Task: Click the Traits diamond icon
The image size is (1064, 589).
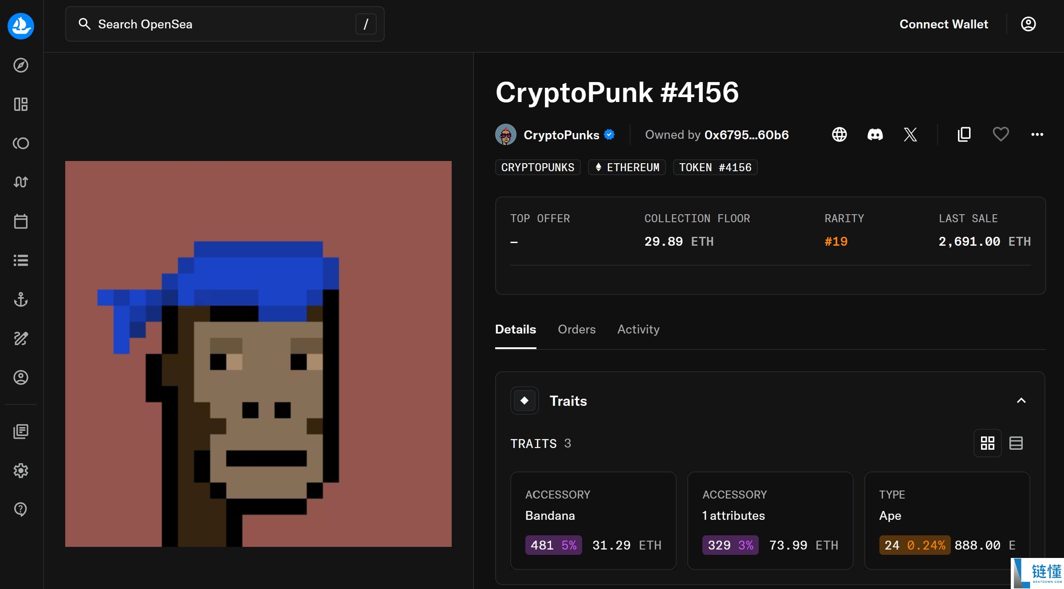Action: 524,401
